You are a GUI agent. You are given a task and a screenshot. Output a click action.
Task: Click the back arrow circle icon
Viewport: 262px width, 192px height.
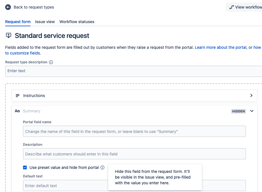pyautogui.click(x=8, y=7)
